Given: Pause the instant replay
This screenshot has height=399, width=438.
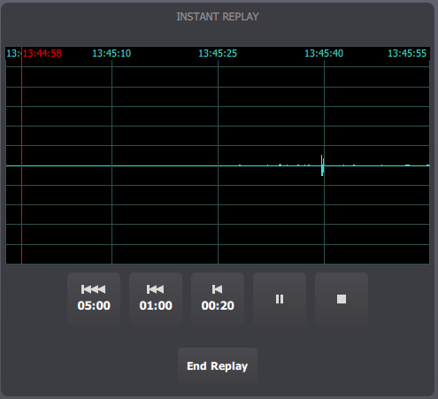Looking at the screenshot, I should [x=280, y=299].
